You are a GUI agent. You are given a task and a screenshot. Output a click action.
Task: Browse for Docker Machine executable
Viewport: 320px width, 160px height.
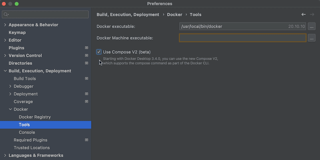(312, 38)
